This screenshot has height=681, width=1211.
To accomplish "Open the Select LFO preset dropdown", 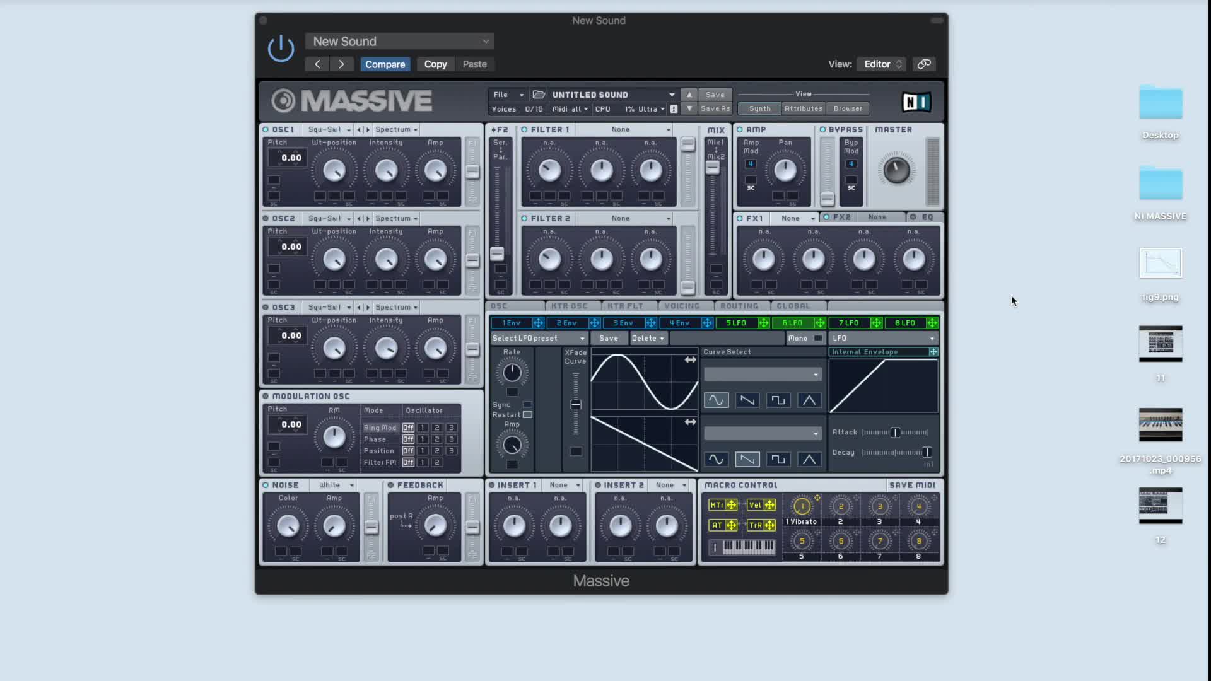I will [x=539, y=339].
